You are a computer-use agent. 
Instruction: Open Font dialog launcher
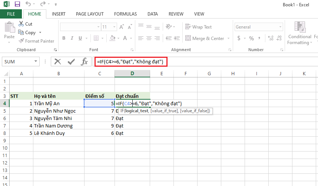132,50
